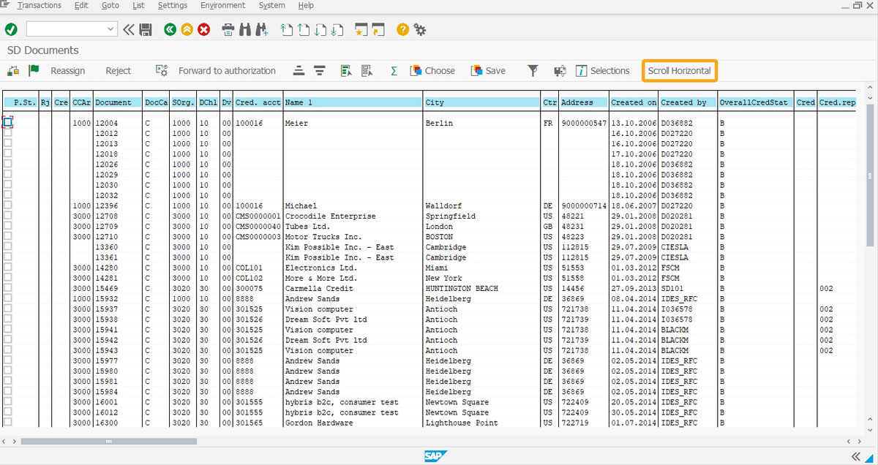Click the Created on column header

point(634,102)
